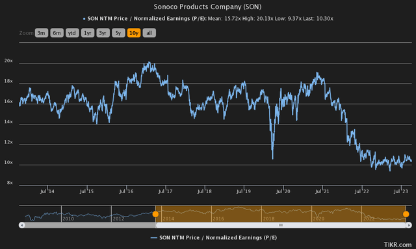This screenshot has width=416, height=249.
Task: Click the 2014 label in the navigator
Action: pos(168,219)
